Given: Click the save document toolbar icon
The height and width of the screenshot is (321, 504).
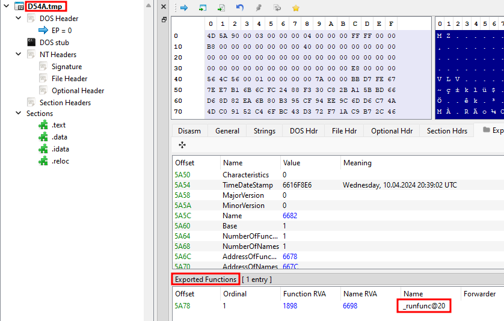Looking at the screenshot, I should (221, 8).
